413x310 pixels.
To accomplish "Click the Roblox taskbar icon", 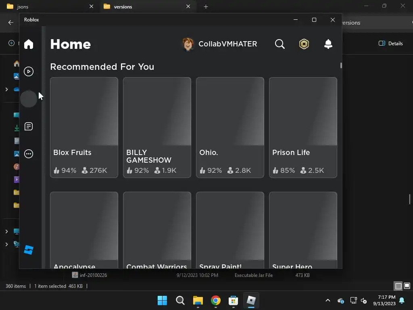I will (x=251, y=300).
